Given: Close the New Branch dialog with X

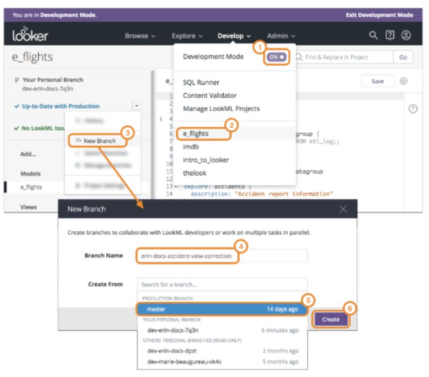Looking at the screenshot, I should [x=343, y=209].
